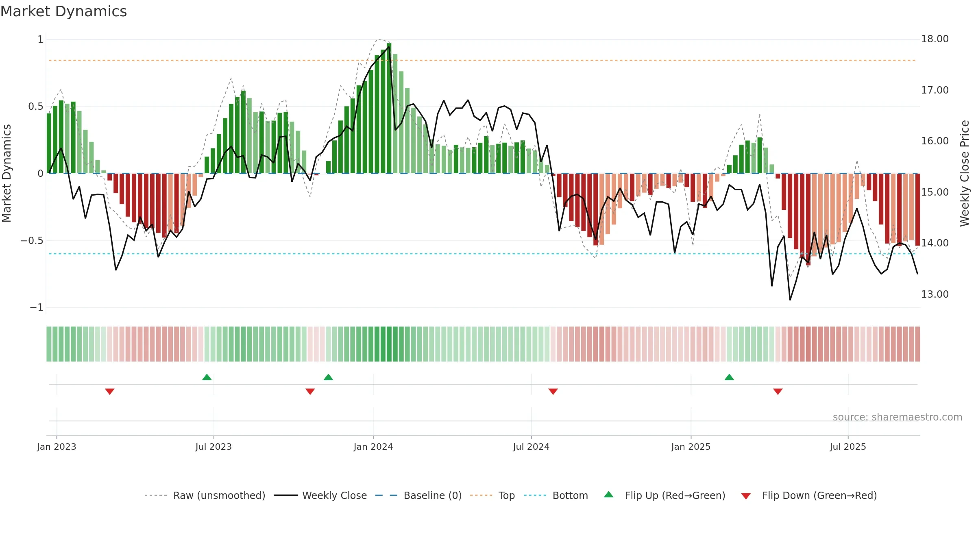Toggle Top legend entry
The width and height of the screenshot is (976, 549).
coord(492,495)
